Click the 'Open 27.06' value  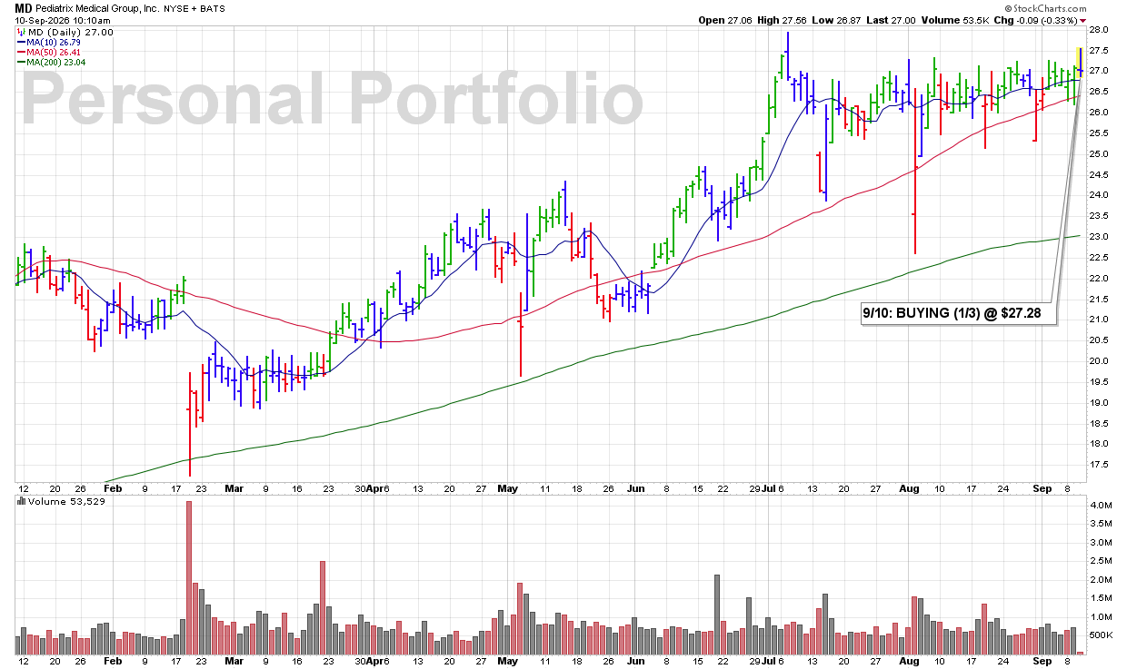(726, 20)
